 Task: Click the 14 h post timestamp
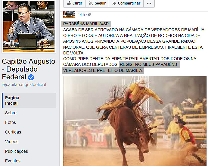click(81, 15)
